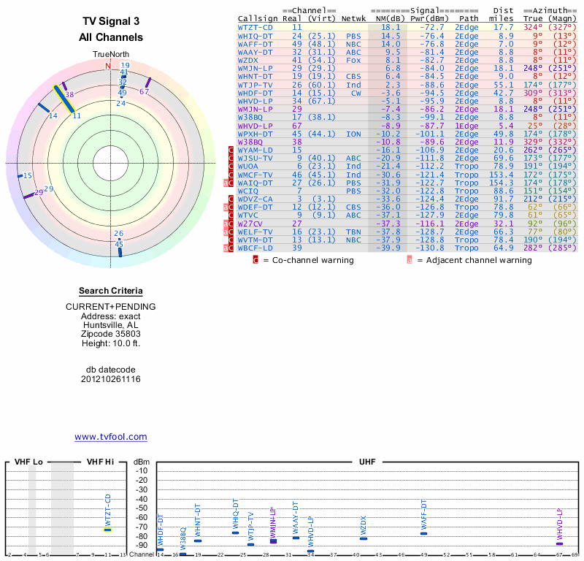Select the purple channel 67 marker on radar

pyautogui.click(x=148, y=83)
